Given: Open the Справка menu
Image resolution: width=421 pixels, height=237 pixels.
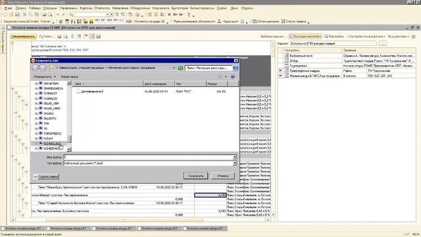Looking at the screenshot, I should (247, 8).
